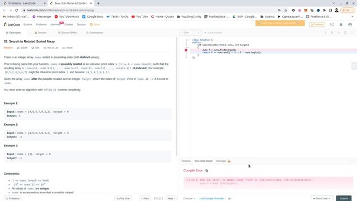Open the testcase help icon dropdown
This screenshot has width=357, height=201.
pyautogui.click(x=230, y=199)
